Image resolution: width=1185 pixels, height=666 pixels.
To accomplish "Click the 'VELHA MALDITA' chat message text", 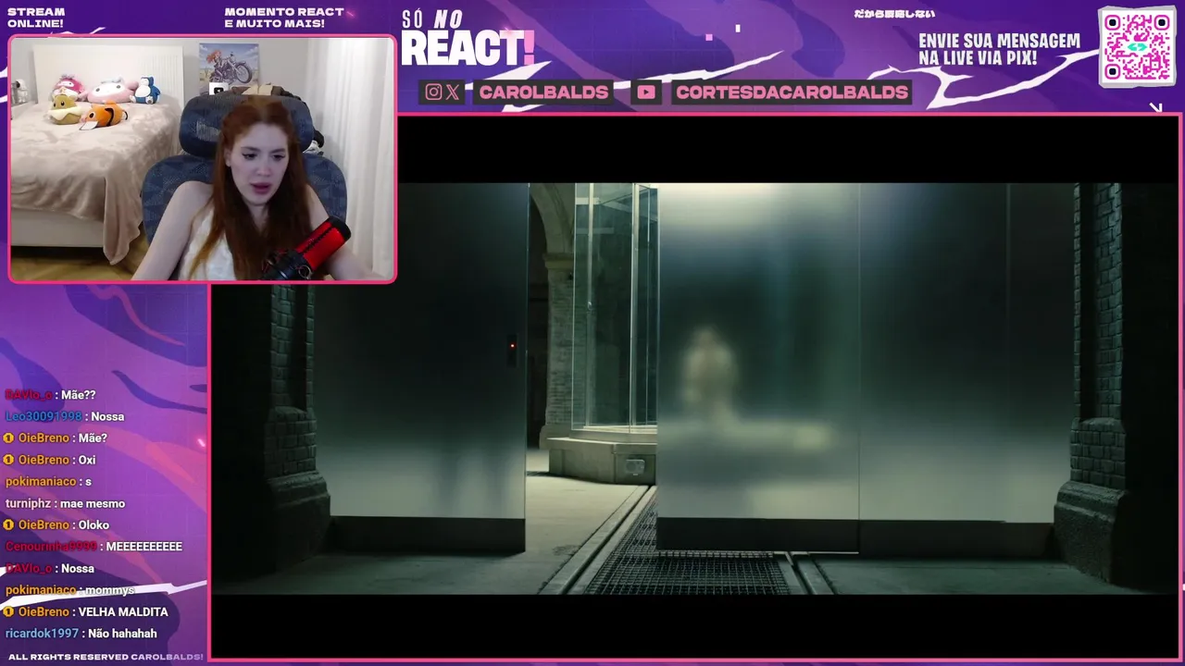I will coord(123,612).
